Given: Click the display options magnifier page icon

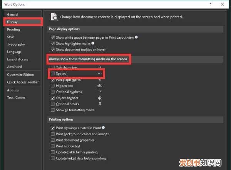Looking at the screenshot, I should click(55, 17).
